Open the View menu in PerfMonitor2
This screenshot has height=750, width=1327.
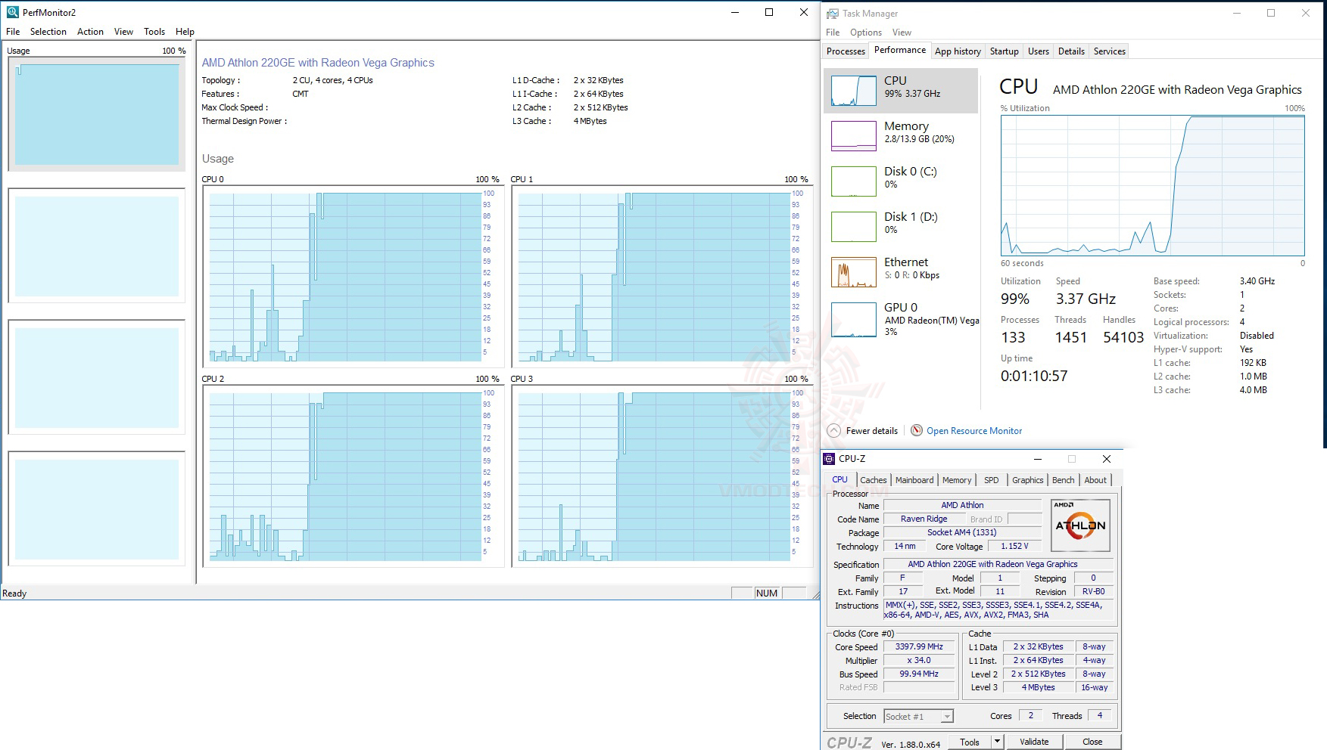click(123, 32)
